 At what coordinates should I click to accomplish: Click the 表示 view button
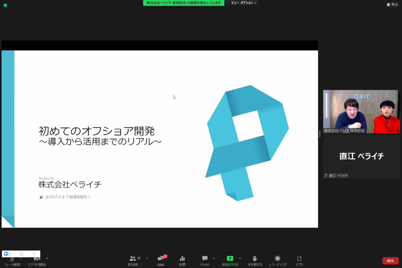(x=393, y=4)
